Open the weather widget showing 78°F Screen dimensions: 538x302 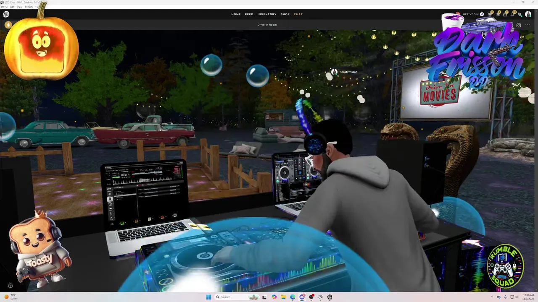coord(11,297)
